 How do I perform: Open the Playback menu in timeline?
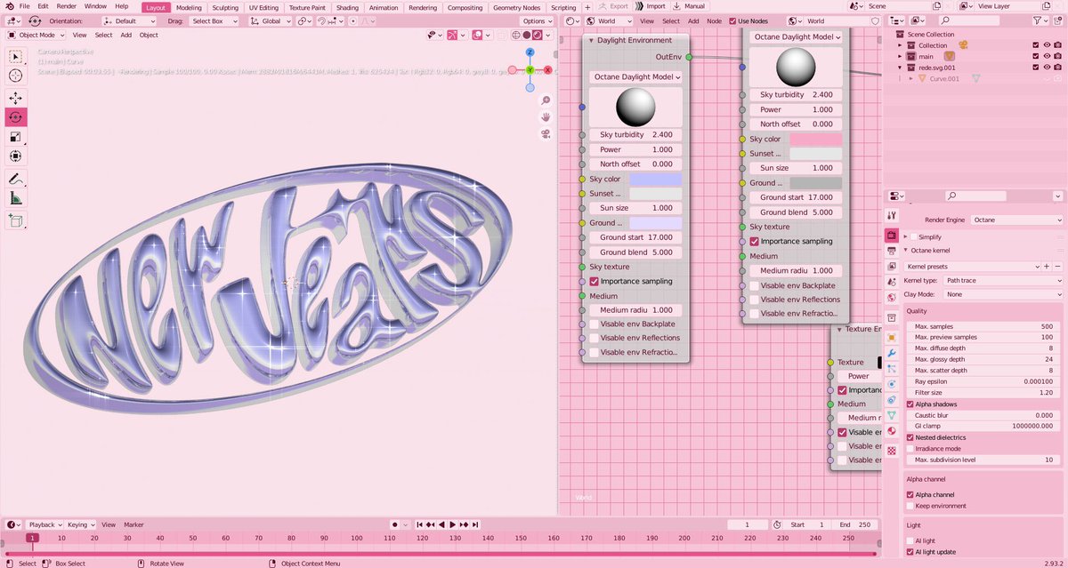(44, 524)
